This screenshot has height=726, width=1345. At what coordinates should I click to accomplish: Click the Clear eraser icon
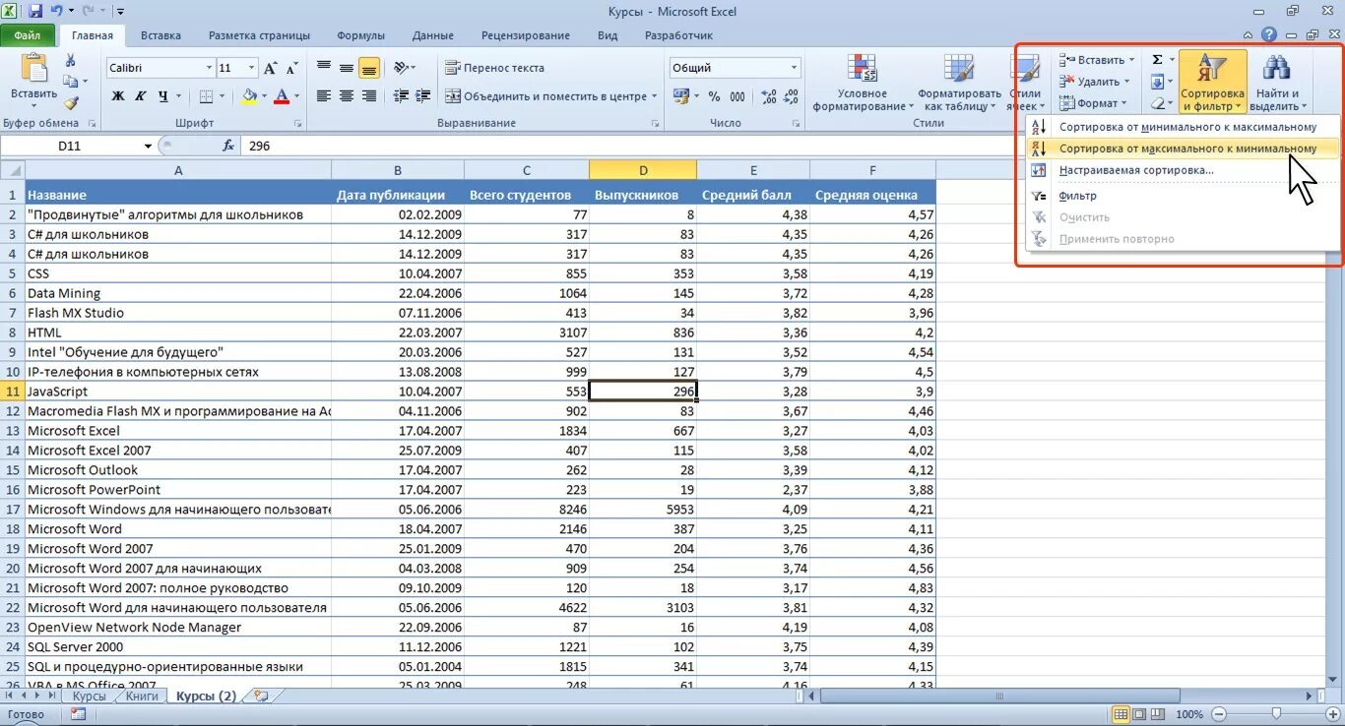tap(1158, 103)
